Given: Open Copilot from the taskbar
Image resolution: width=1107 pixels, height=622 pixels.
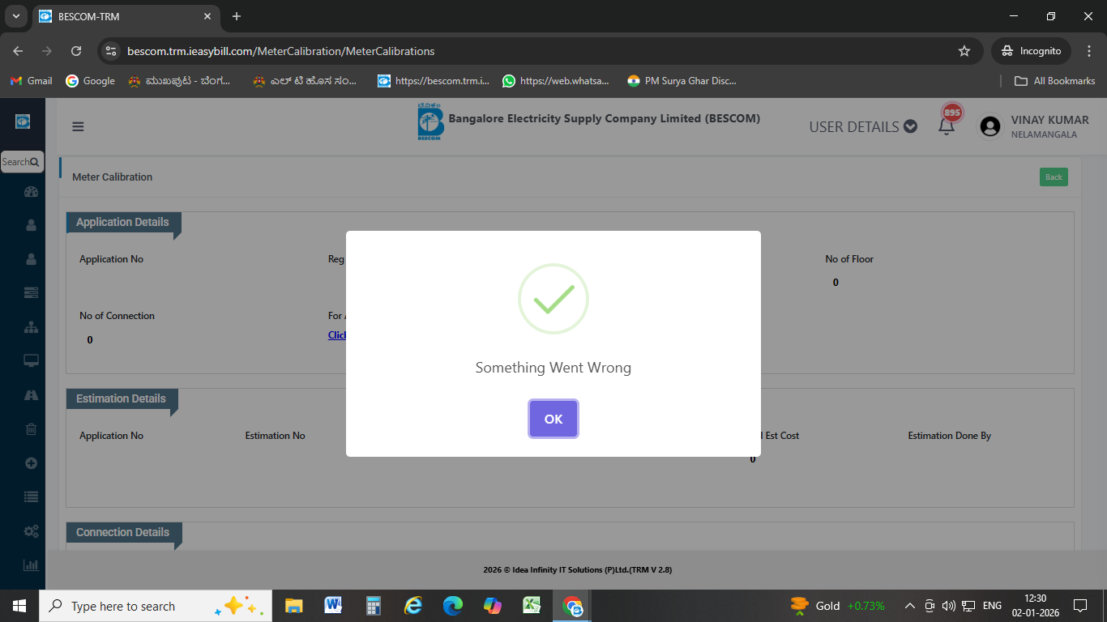Looking at the screenshot, I should coord(493,606).
